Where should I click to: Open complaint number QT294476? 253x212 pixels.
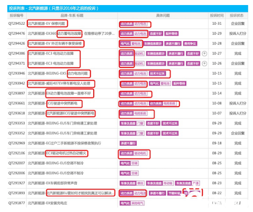(x=16, y=33)
